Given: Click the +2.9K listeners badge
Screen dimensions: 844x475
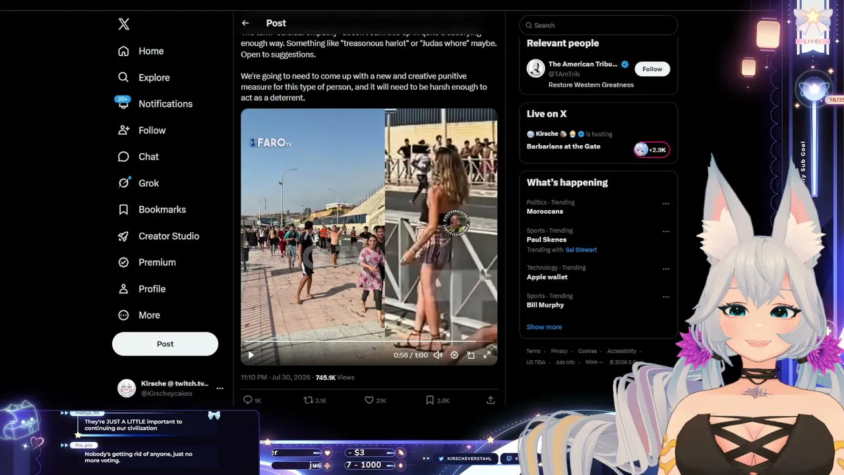Looking at the screenshot, I should (x=651, y=150).
